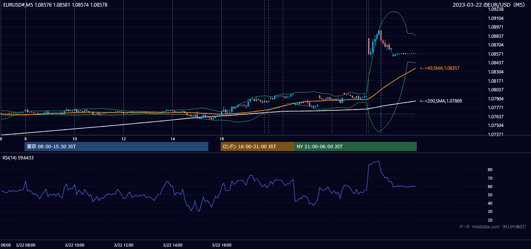Click the RSI axis level 20
The height and width of the screenshot is (249, 531).
click(490, 220)
